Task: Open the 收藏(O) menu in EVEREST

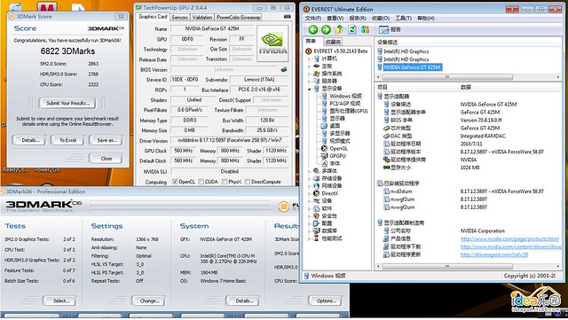Action: tap(381, 18)
